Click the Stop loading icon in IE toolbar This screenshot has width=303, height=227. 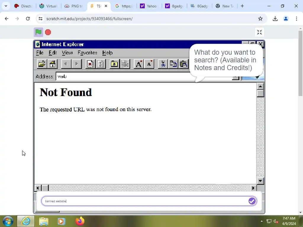(x=90, y=64)
